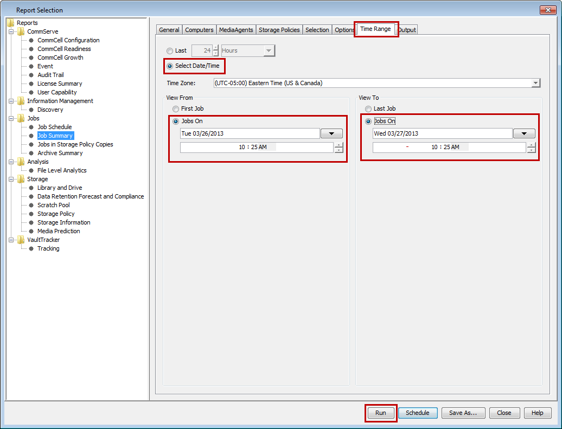Click the Last 24 hours stepper
The image size is (562, 429).
coord(215,51)
